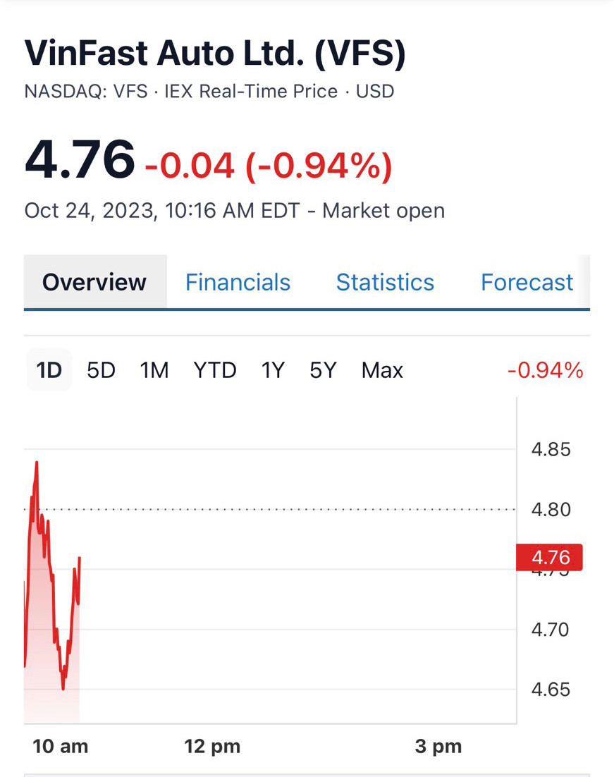Click the 4.85 price axis label
Image resolution: width=614 pixels, height=777 pixels.
[550, 449]
